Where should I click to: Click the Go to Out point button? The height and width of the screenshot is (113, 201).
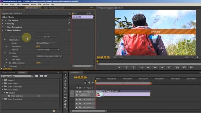169,67
